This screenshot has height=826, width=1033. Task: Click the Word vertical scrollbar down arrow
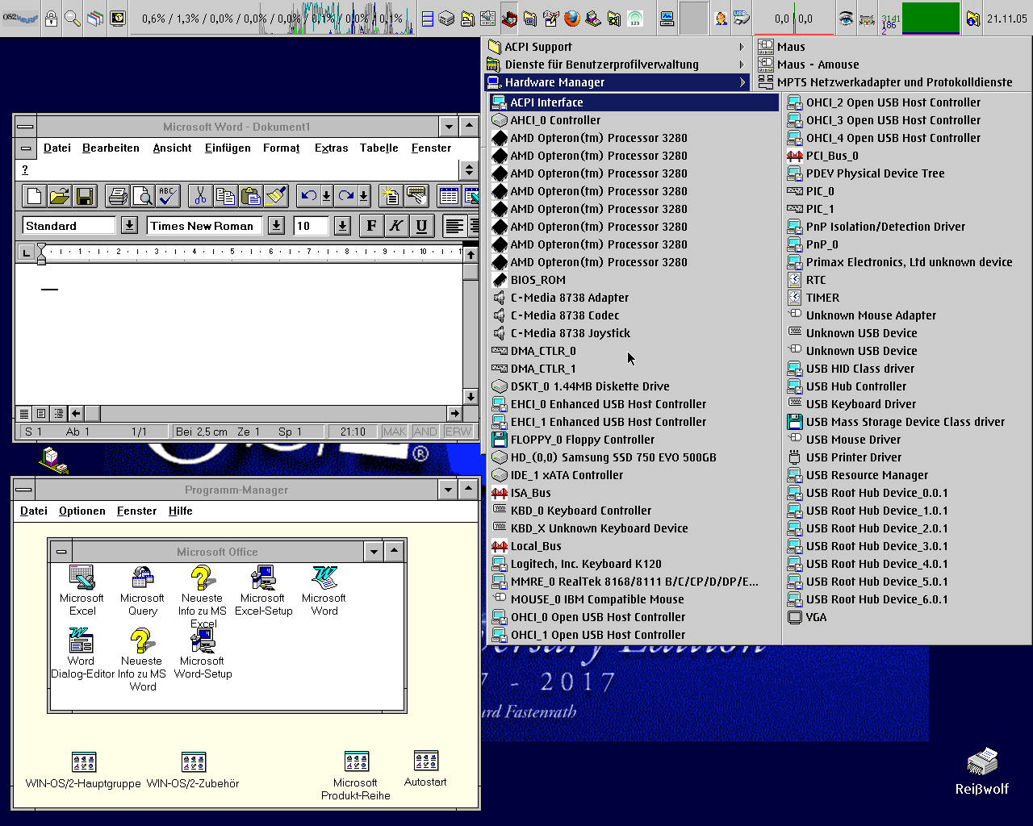point(471,396)
